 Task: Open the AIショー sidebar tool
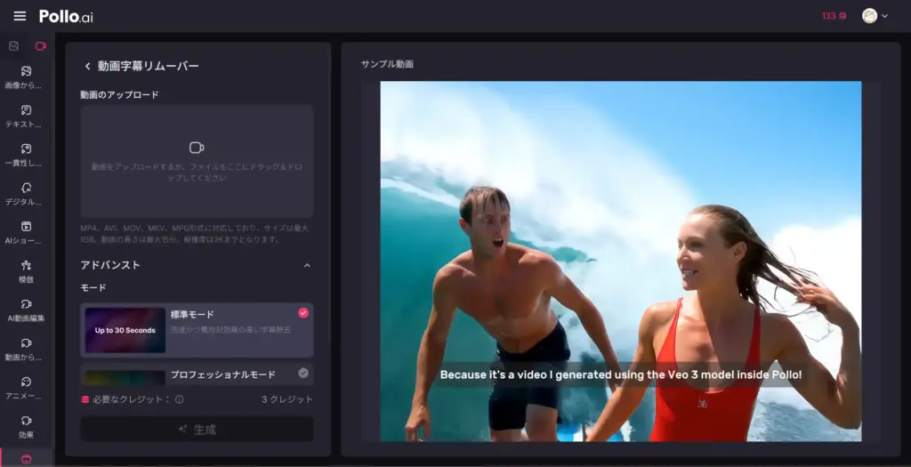click(x=26, y=233)
